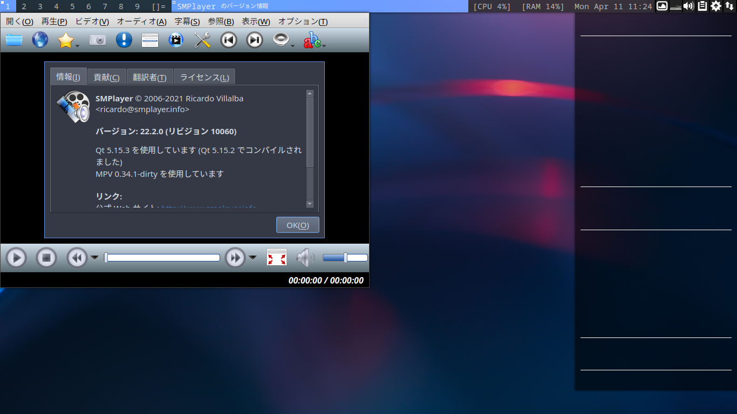Click the system tray volume icon
Image resolution: width=737 pixels, height=414 pixels.
689,6
